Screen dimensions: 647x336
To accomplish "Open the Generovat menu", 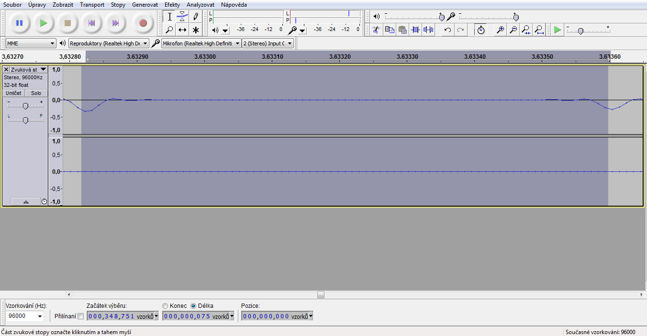I will (x=145, y=5).
